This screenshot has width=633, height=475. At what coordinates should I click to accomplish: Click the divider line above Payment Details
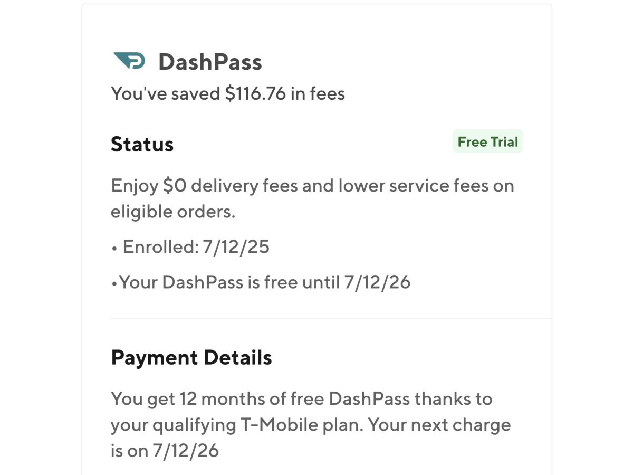tap(331, 319)
